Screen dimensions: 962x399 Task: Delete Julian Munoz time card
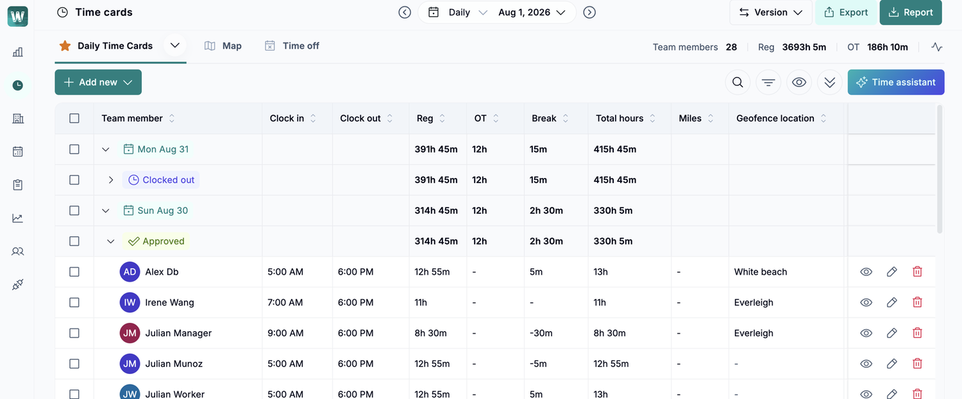pyautogui.click(x=917, y=364)
